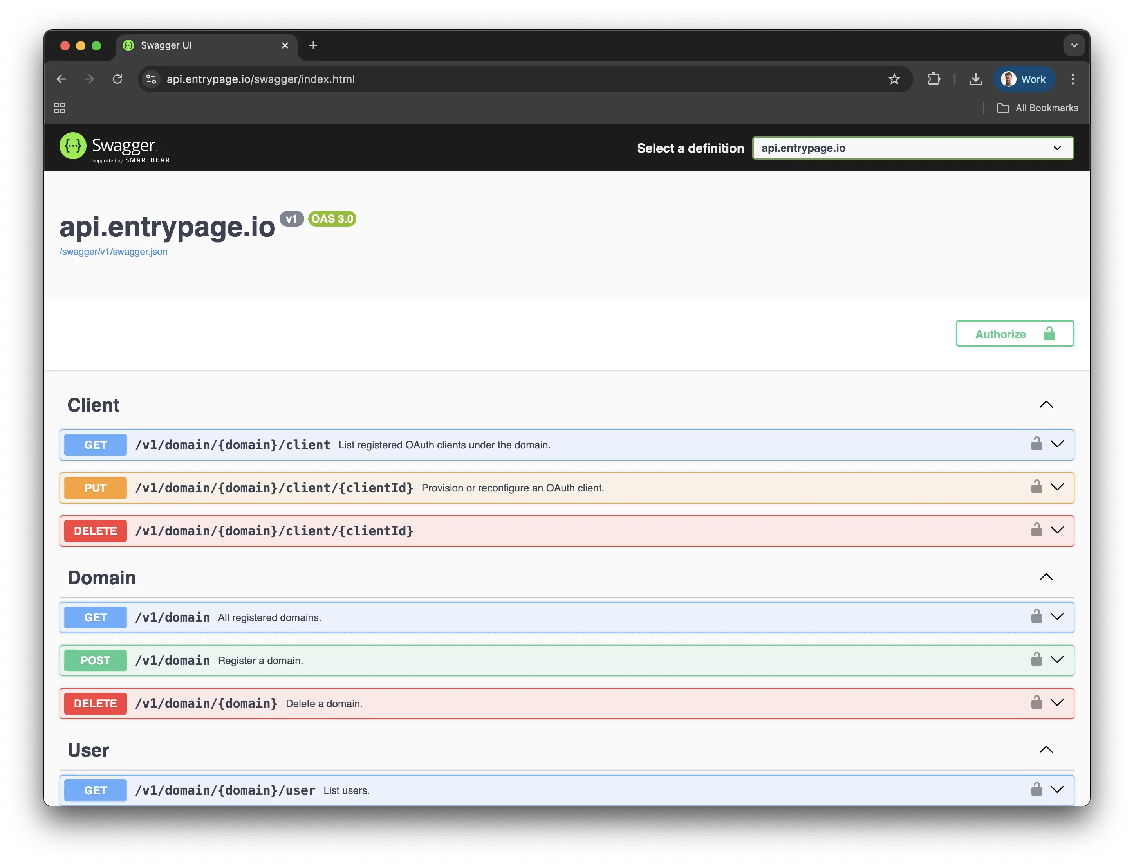Click 'Provision or reconfigure an OAuth client.' text
The width and height of the screenshot is (1134, 864).
513,488
